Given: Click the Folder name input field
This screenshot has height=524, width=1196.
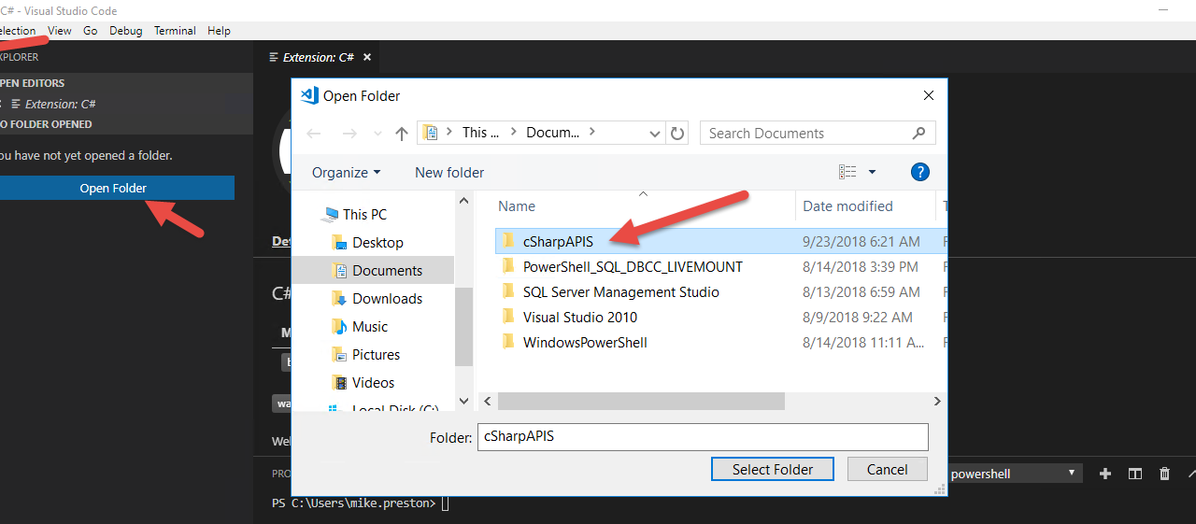Looking at the screenshot, I should click(x=703, y=436).
